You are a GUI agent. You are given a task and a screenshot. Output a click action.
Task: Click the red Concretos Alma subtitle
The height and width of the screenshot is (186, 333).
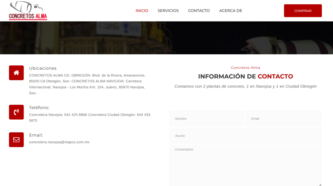click(246, 68)
